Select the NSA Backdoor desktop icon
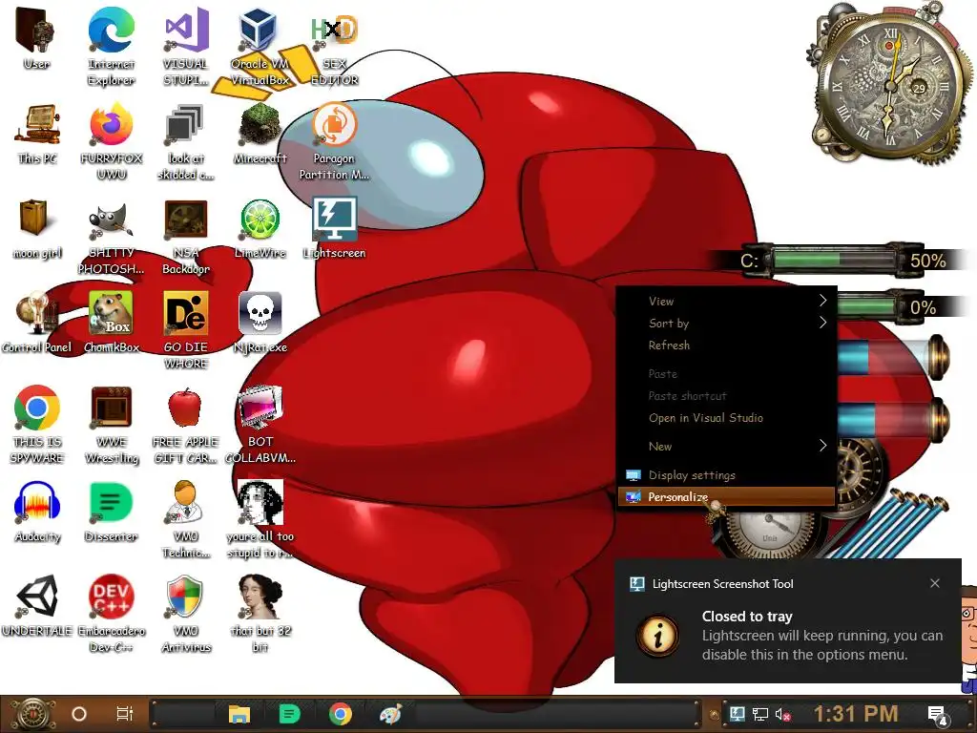Image resolution: width=977 pixels, height=733 pixels. tap(186, 237)
